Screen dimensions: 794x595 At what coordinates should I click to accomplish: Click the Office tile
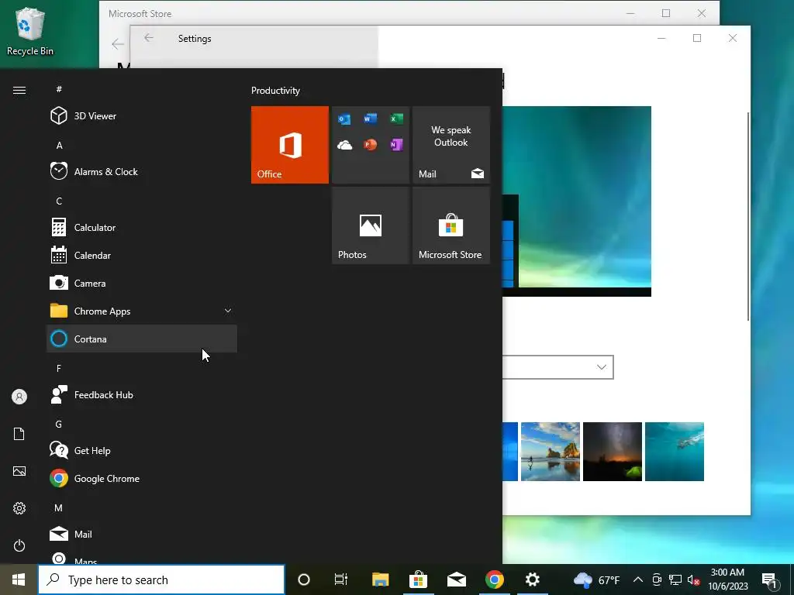click(290, 145)
